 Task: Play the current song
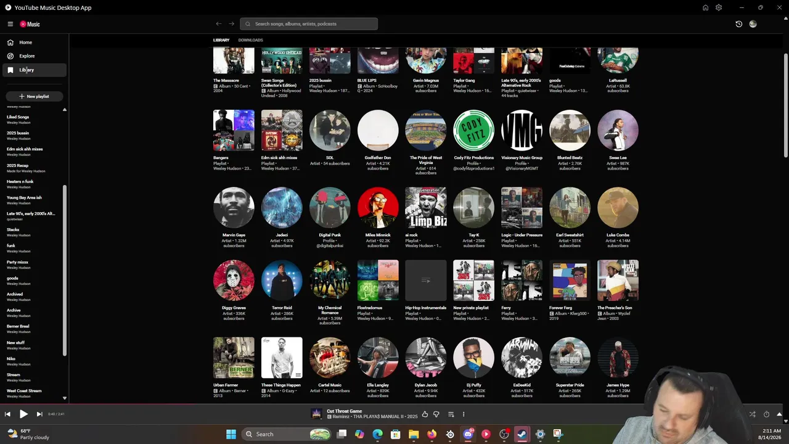point(23,414)
